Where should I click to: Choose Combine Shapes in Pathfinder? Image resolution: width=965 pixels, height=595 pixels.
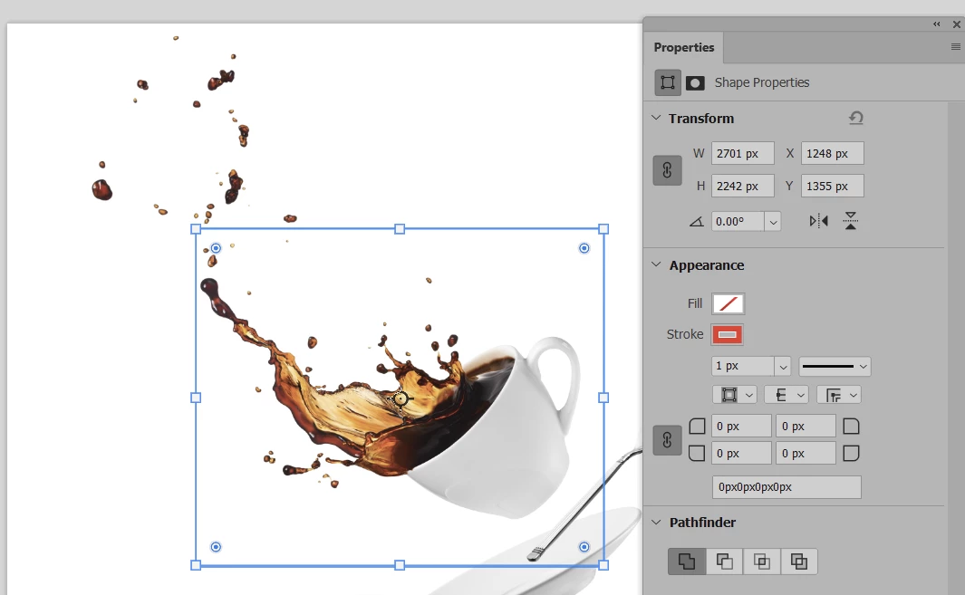687,561
